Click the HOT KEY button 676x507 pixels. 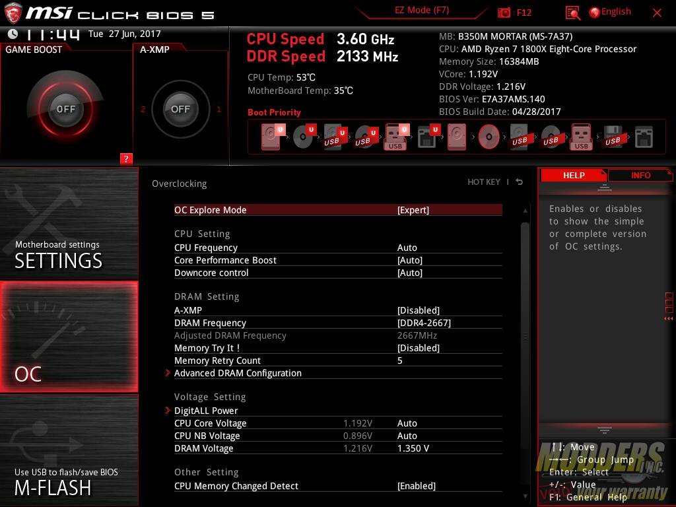tap(484, 182)
